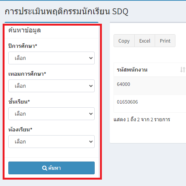Image resolution: width=186 pixels, height=186 pixels.
Task: Open the ปีการศึกษา dropdown
Action: 51,58
